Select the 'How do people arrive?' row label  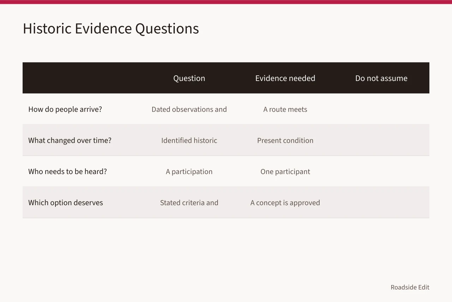pyautogui.click(x=65, y=109)
